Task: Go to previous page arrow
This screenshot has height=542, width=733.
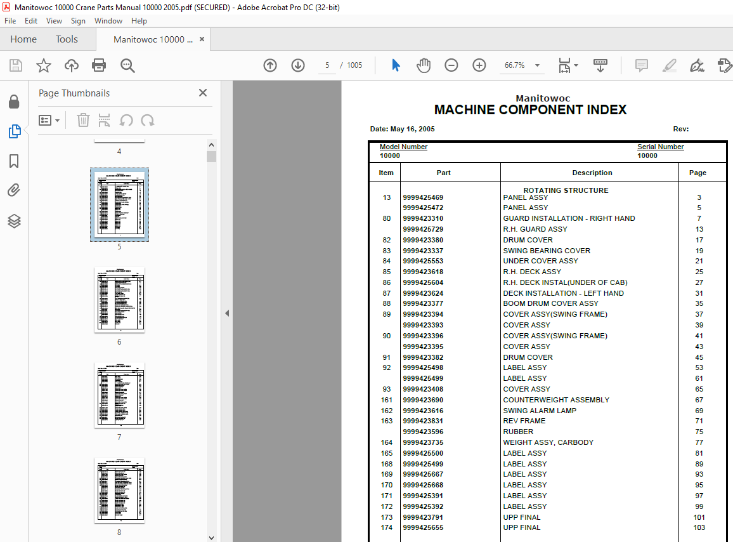Action: [x=270, y=65]
